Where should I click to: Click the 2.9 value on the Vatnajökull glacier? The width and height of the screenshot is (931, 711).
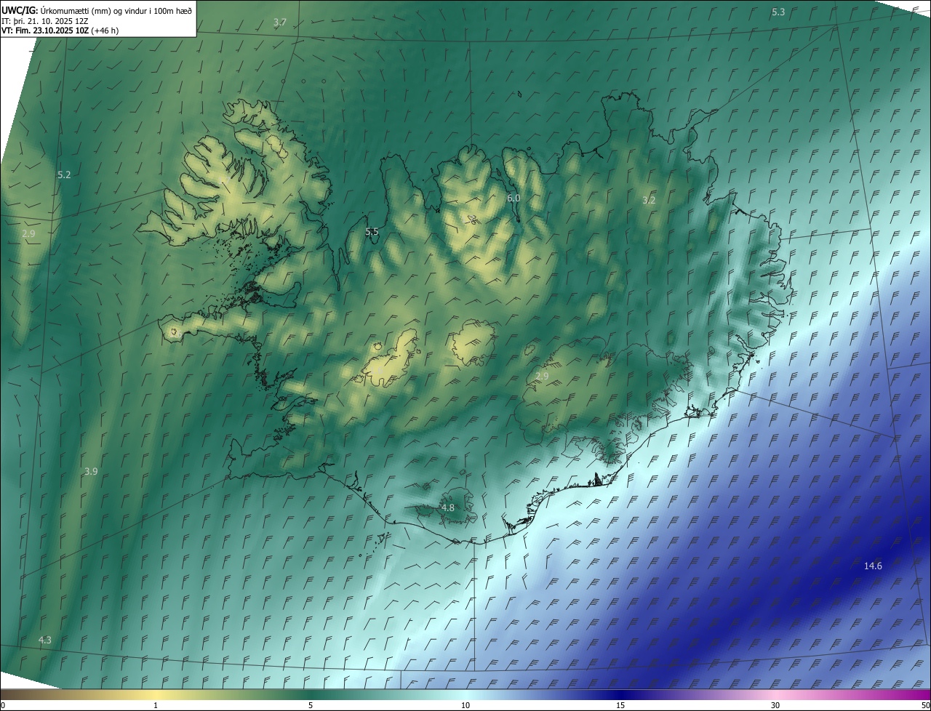[542, 376]
